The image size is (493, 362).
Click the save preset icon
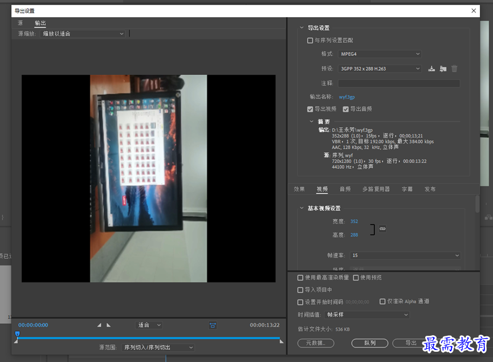click(431, 68)
